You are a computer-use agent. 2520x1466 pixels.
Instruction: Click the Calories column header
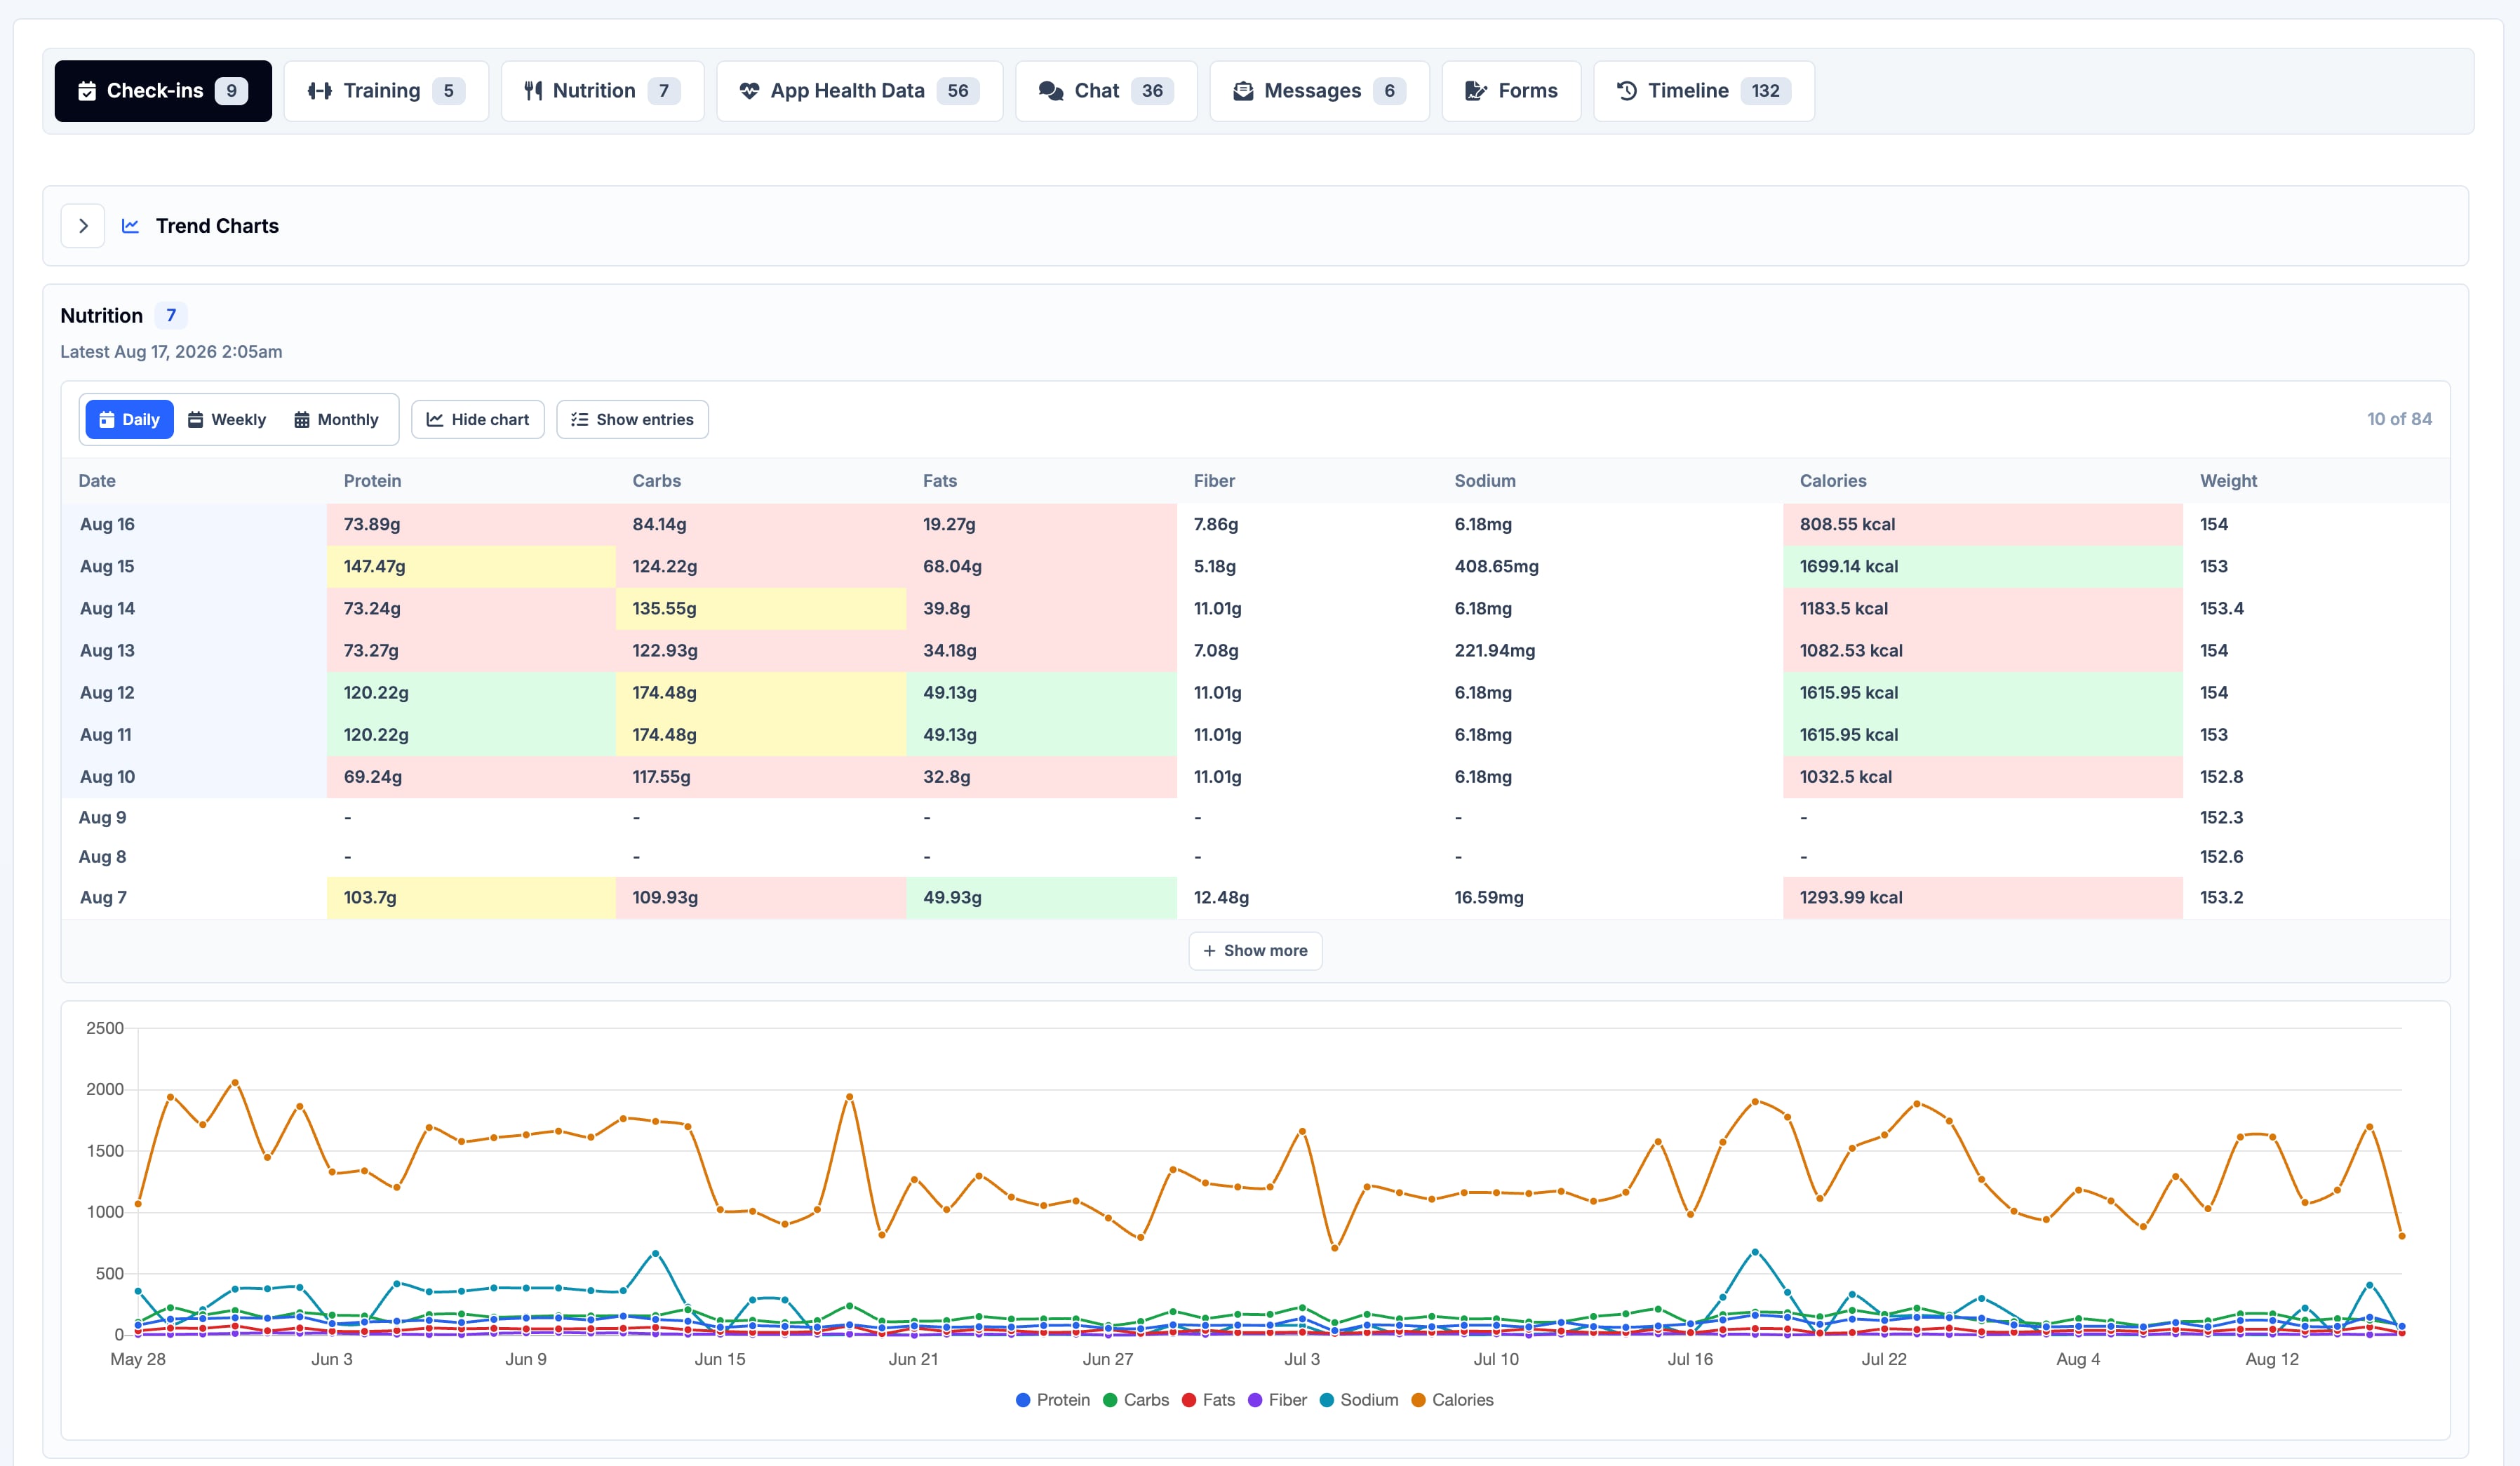tap(1832, 481)
